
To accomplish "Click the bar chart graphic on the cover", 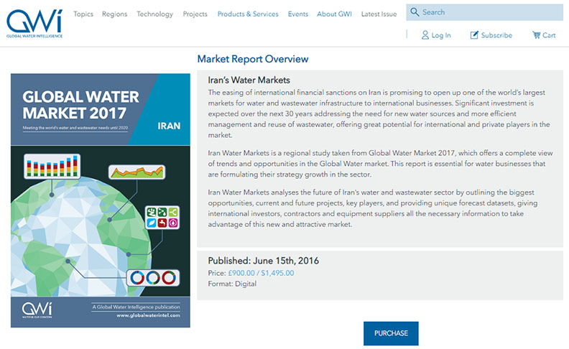I will (52, 167).
